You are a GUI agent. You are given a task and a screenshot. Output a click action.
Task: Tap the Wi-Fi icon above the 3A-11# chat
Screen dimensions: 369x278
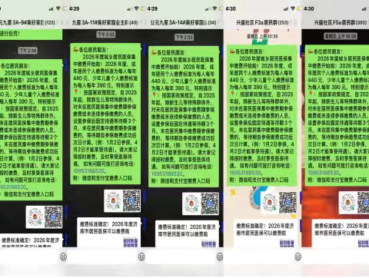point(136,8)
